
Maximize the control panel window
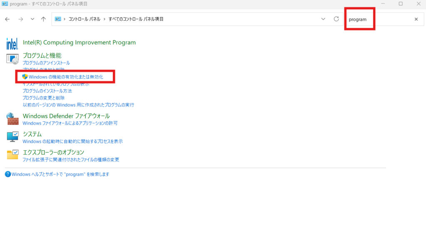click(401, 4)
